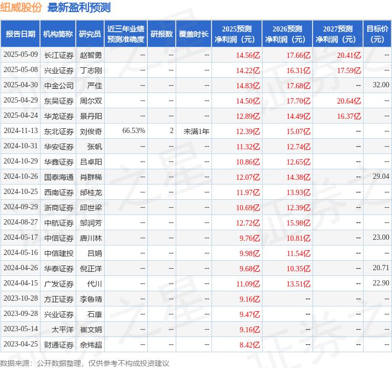Click the 长江证券 institution cell
The image size is (392, 368).
[59, 55]
